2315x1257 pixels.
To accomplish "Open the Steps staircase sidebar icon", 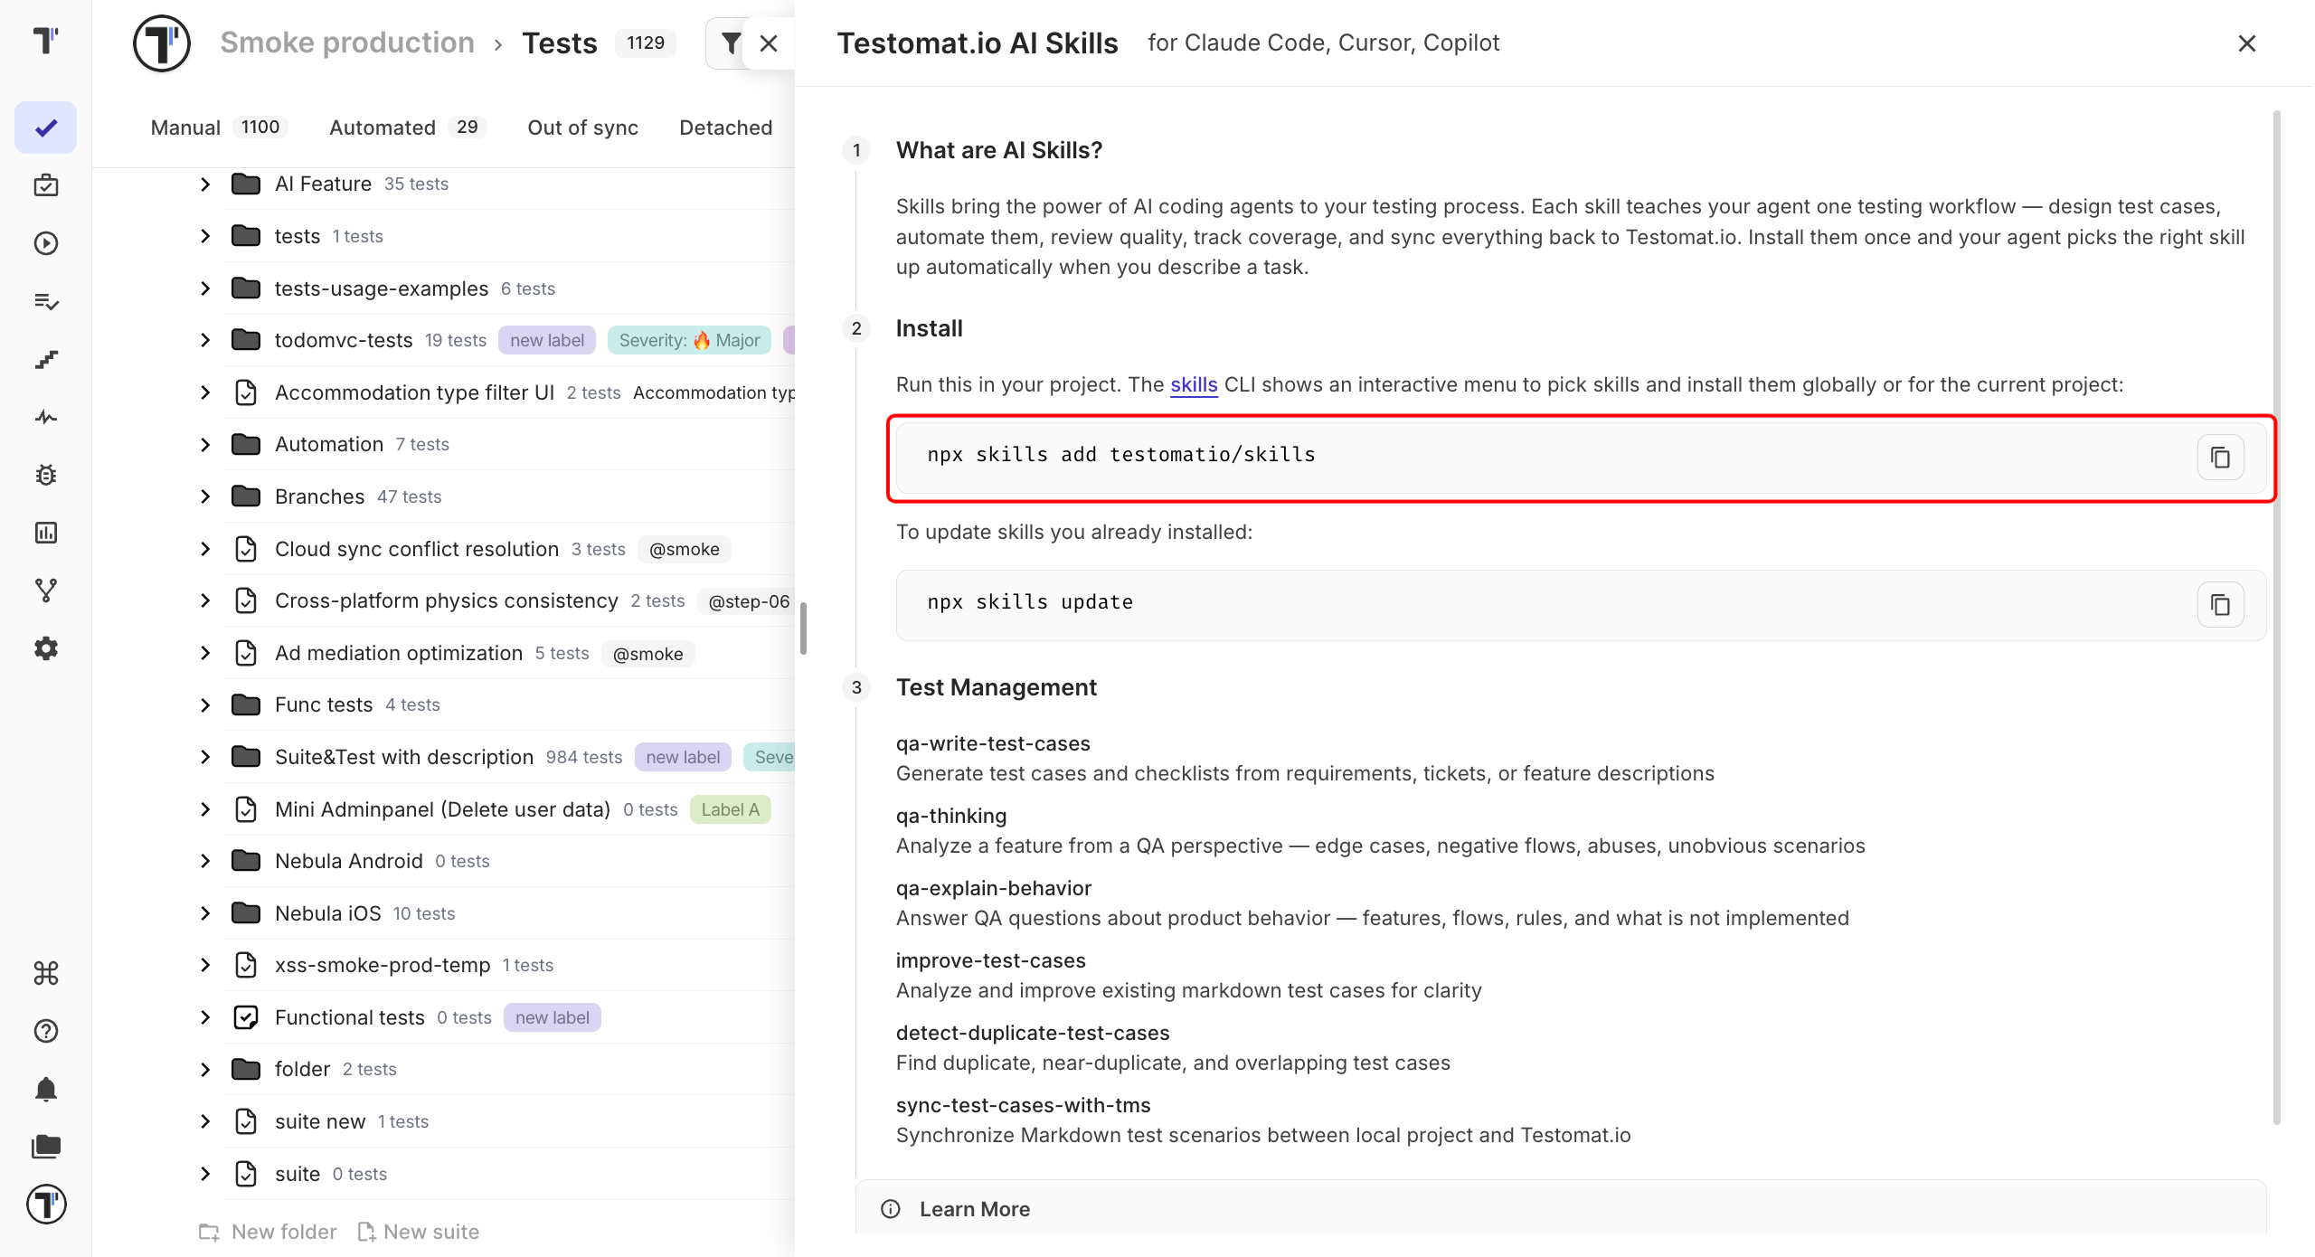I will click(45, 359).
